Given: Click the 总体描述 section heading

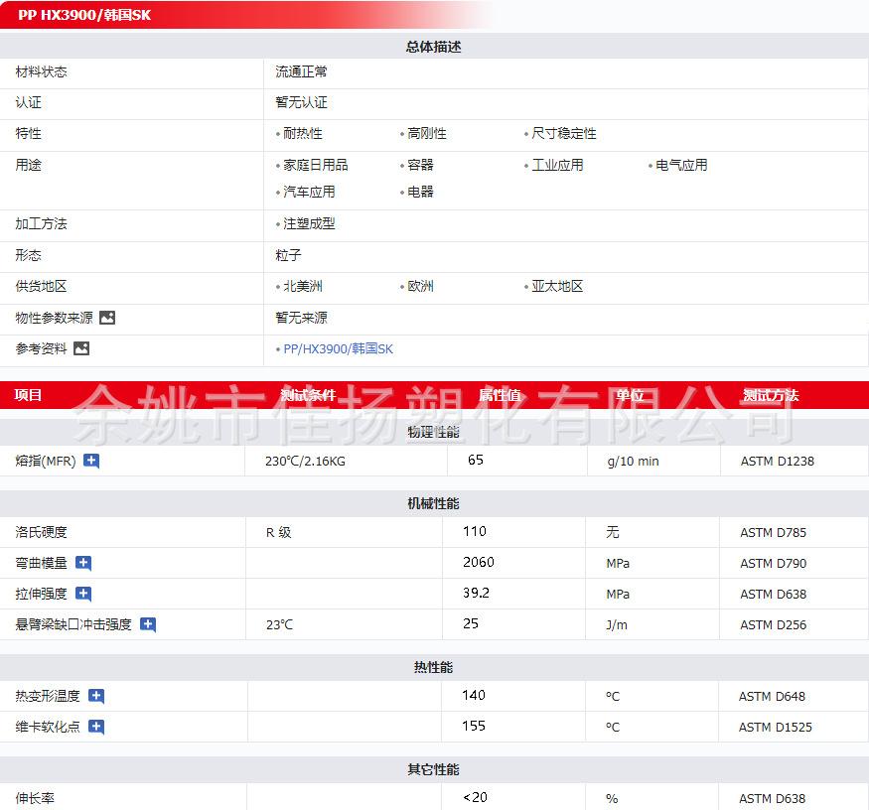Looking at the screenshot, I should pyautogui.click(x=433, y=47).
